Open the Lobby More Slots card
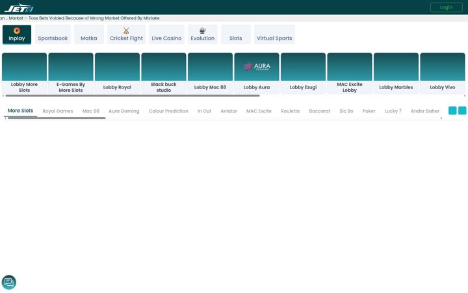The image size is (468, 293). coord(24,73)
